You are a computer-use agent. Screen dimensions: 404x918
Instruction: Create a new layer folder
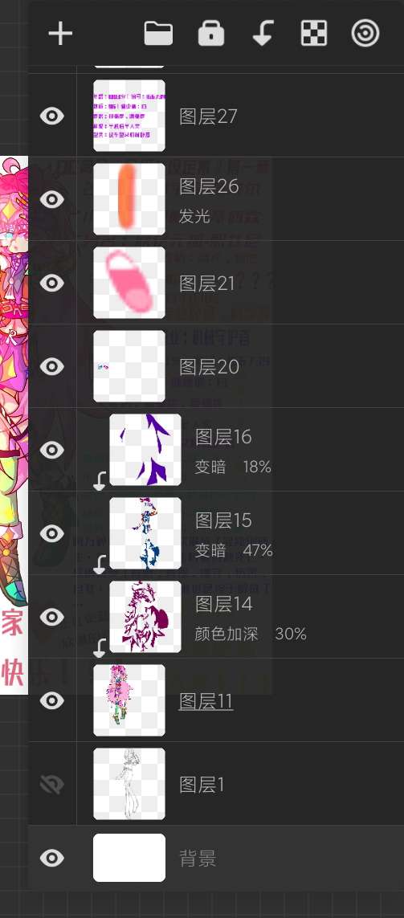158,34
